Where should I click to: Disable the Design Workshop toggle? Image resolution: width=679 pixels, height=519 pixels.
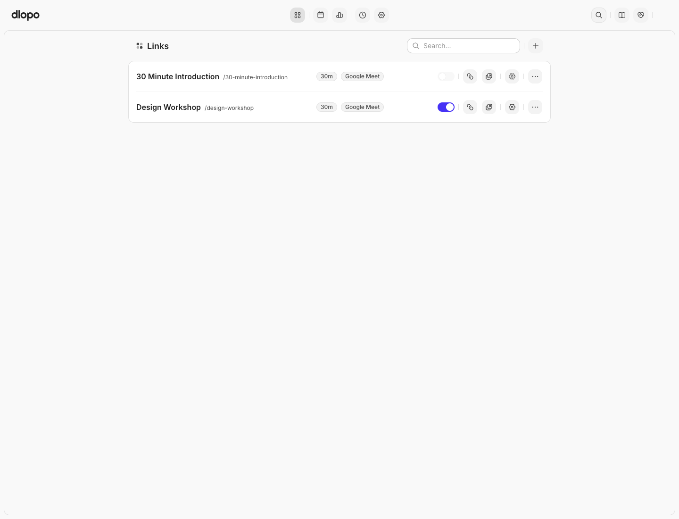446,107
